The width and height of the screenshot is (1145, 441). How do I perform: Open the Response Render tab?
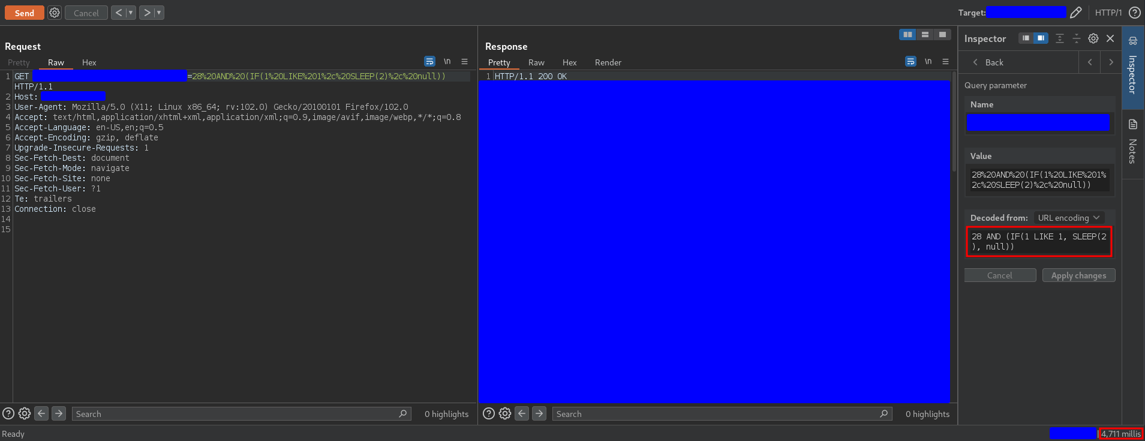point(608,62)
